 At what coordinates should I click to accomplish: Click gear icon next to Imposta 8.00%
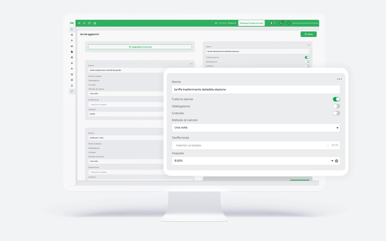(x=337, y=161)
